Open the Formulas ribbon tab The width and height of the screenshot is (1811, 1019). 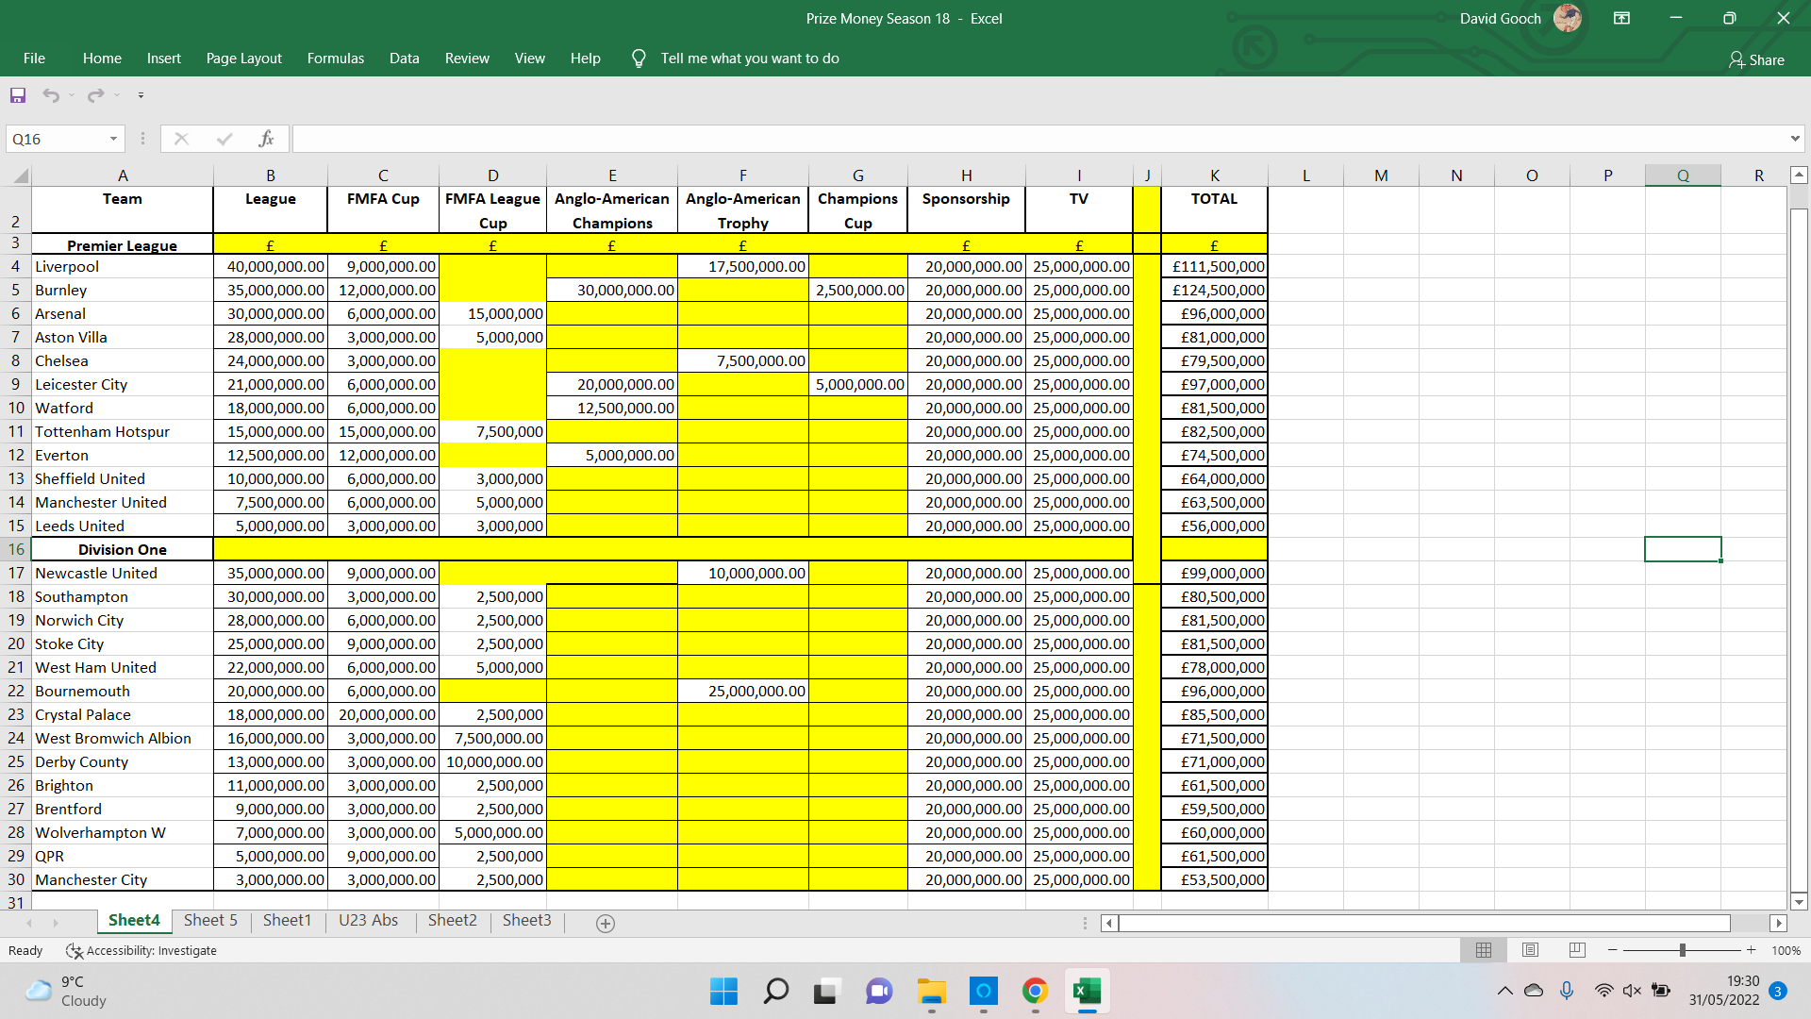(335, 58)
